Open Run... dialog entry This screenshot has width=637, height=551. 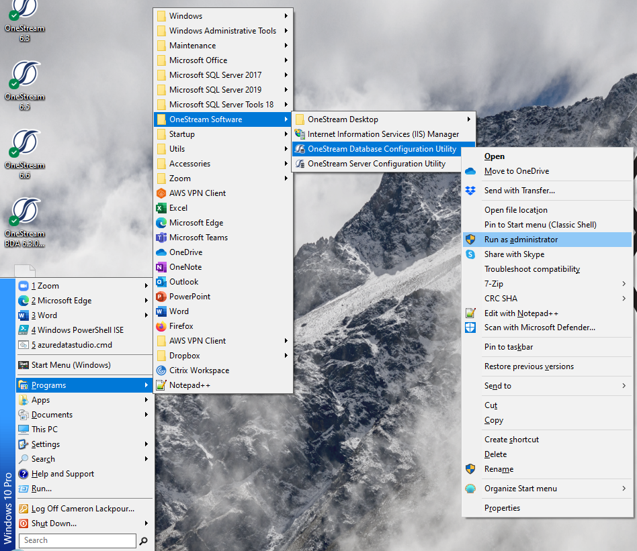click(84, 489)
